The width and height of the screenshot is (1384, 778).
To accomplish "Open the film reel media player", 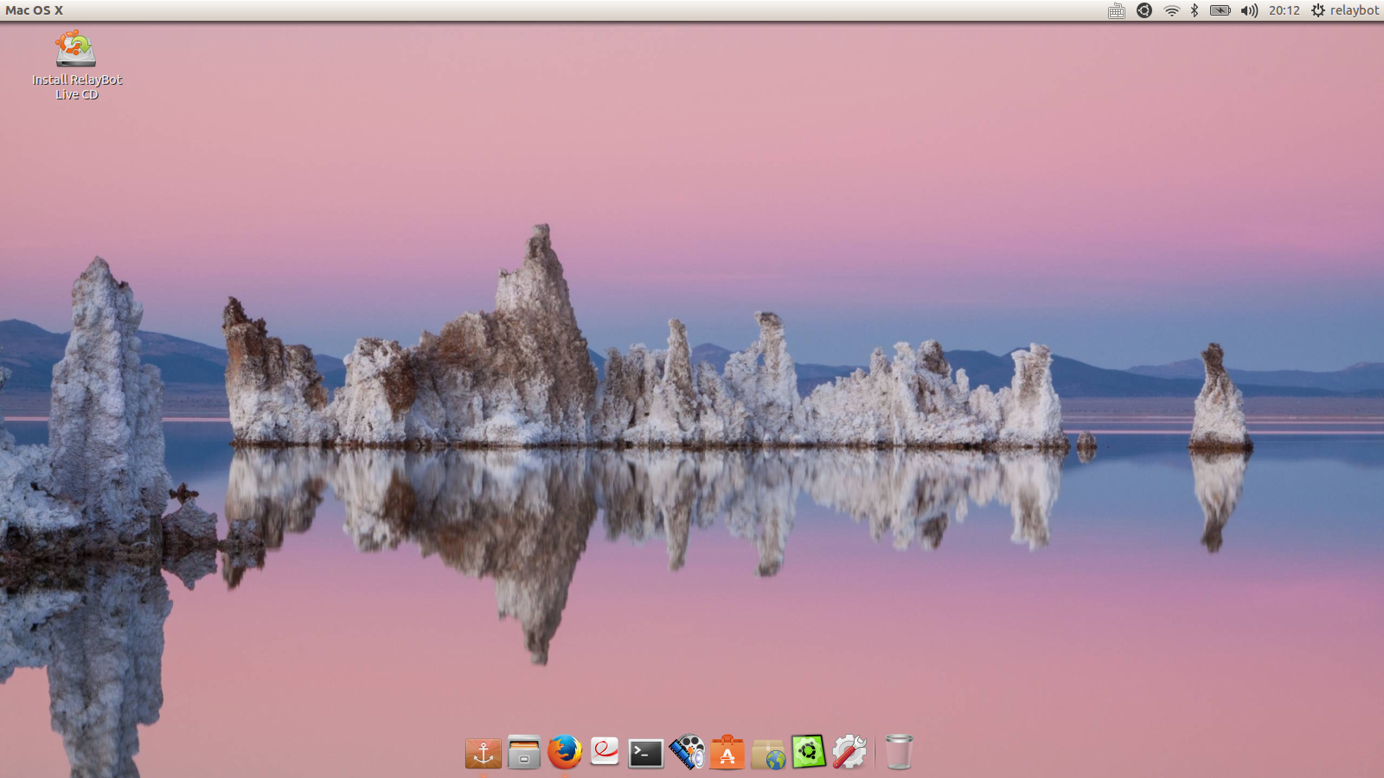I will pos(687,752).
